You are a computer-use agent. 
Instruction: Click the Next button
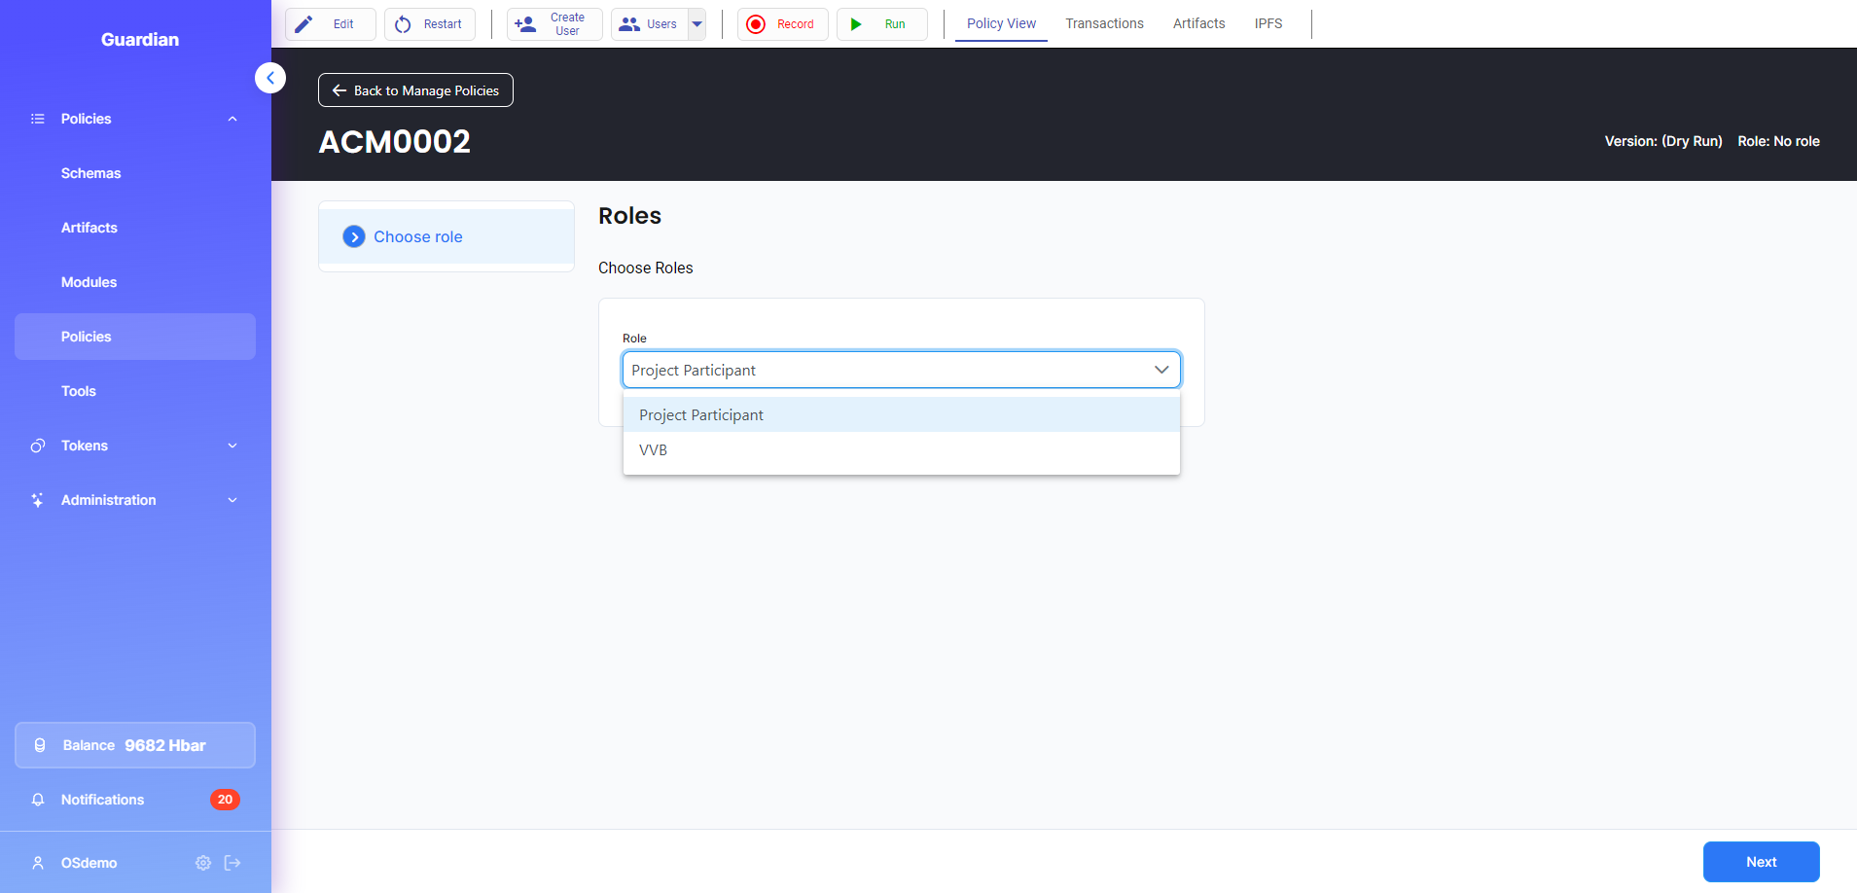(x=1760, y=862)
